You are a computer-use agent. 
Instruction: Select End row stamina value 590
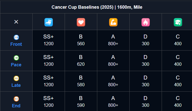click(x=81, y=105)
